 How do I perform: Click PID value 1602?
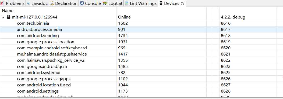(x=123, y=23)
